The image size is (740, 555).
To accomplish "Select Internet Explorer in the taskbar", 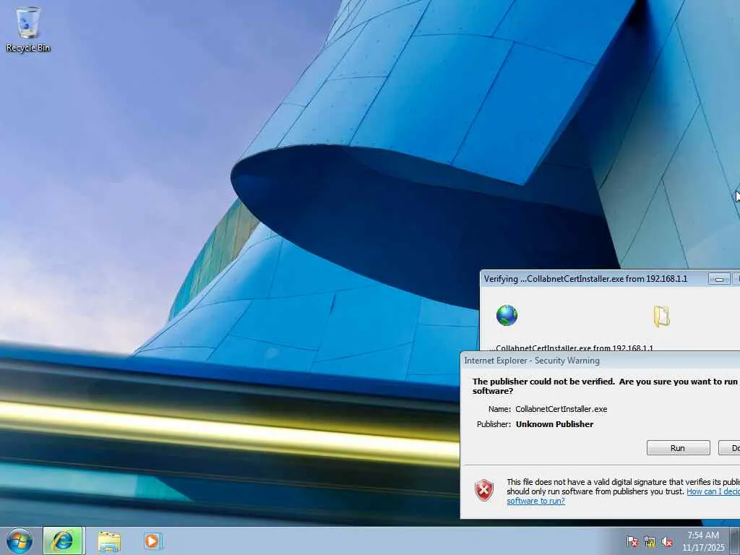I will pyautogui.click(x=63, y=541).
